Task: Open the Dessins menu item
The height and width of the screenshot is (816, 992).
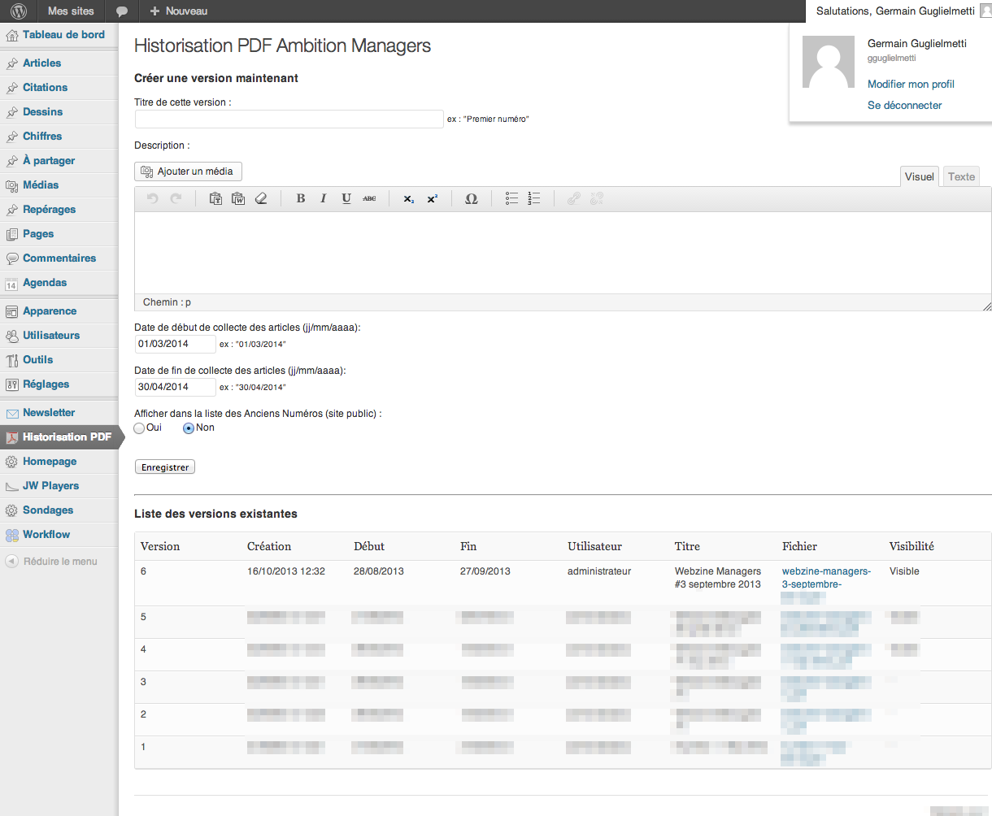Action: pyautogui.click(x=59, y=112)
